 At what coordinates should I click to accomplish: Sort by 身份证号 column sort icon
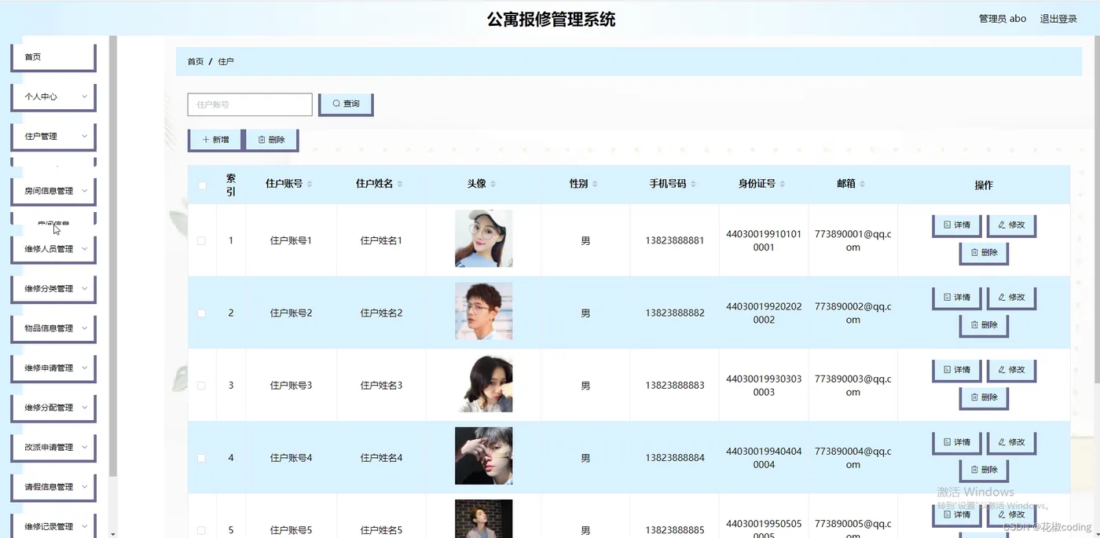[783, 184]
